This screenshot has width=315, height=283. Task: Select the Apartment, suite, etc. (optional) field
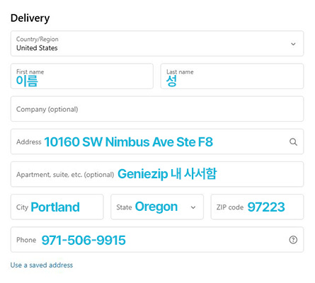click(x=157, y=174)
